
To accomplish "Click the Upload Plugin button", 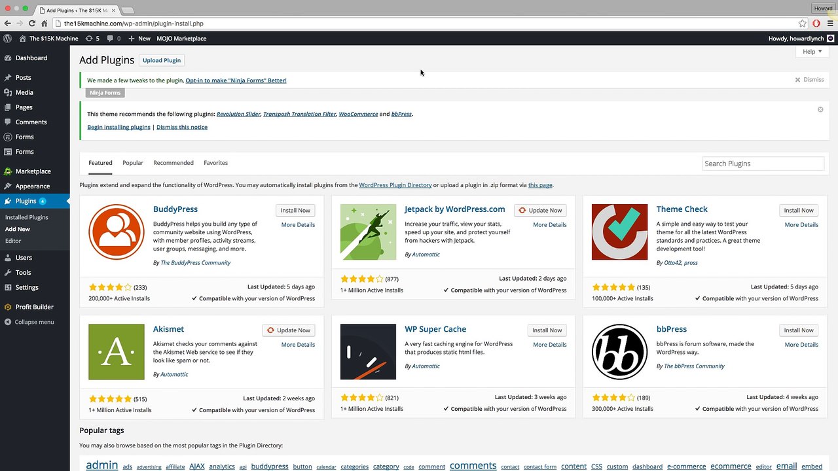I will pyautogui.click(x=162, y=60).
